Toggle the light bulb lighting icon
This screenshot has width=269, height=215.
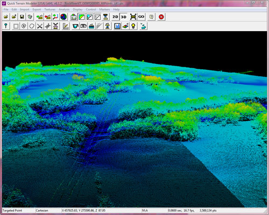[x=133, y=26]
